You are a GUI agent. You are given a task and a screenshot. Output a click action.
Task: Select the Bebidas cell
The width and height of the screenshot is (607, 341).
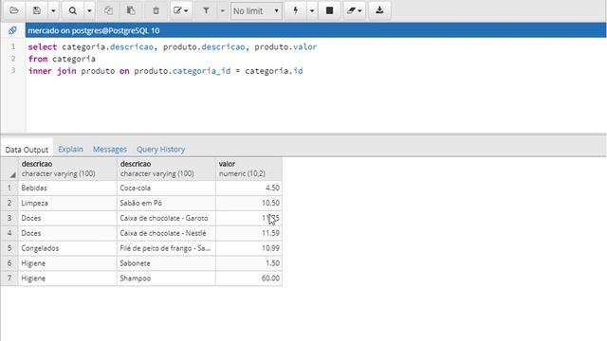(x=67, y=188)
